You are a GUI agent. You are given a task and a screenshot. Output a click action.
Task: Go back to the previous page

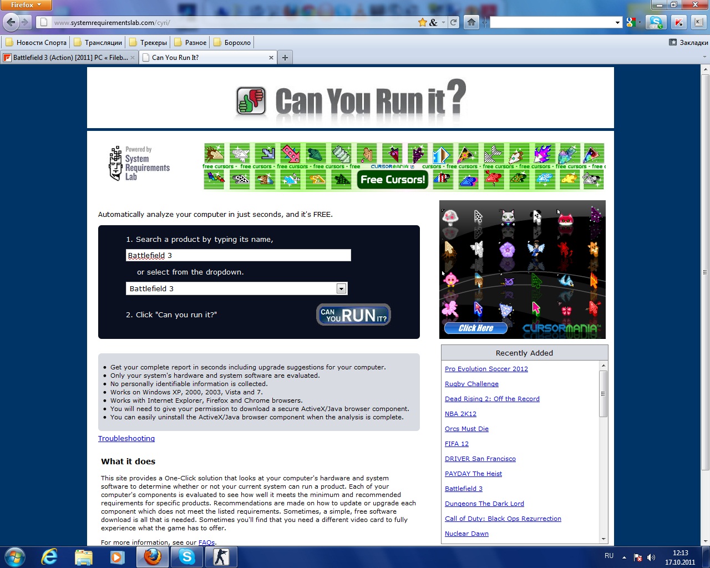point(11,22)
